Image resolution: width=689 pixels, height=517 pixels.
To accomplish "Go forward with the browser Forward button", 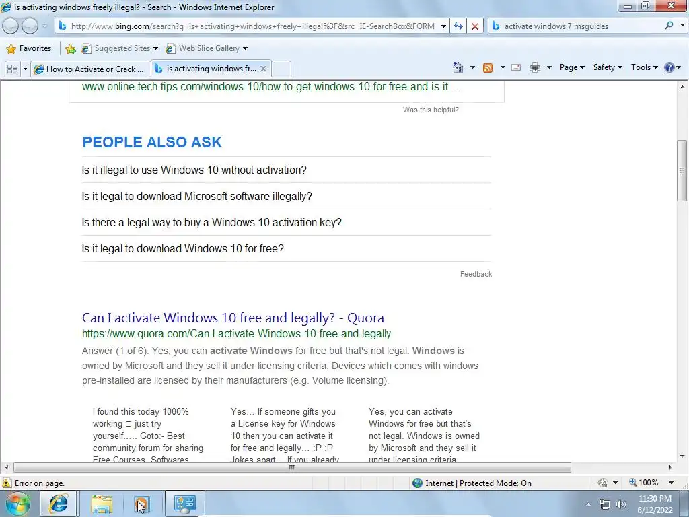I will pos(30,26).
